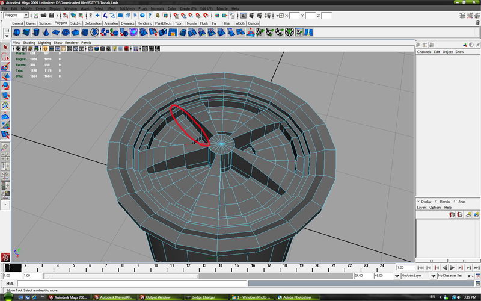
Task: Pick the Select tool arrow in toolbox
Action: point(5,47)
